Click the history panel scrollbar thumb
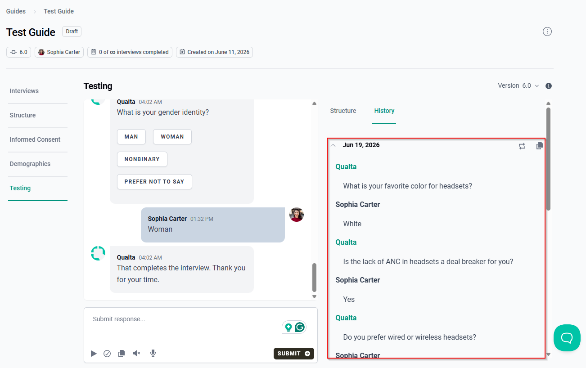The height and width of the screenshot is (368, 586). point(548,158)
